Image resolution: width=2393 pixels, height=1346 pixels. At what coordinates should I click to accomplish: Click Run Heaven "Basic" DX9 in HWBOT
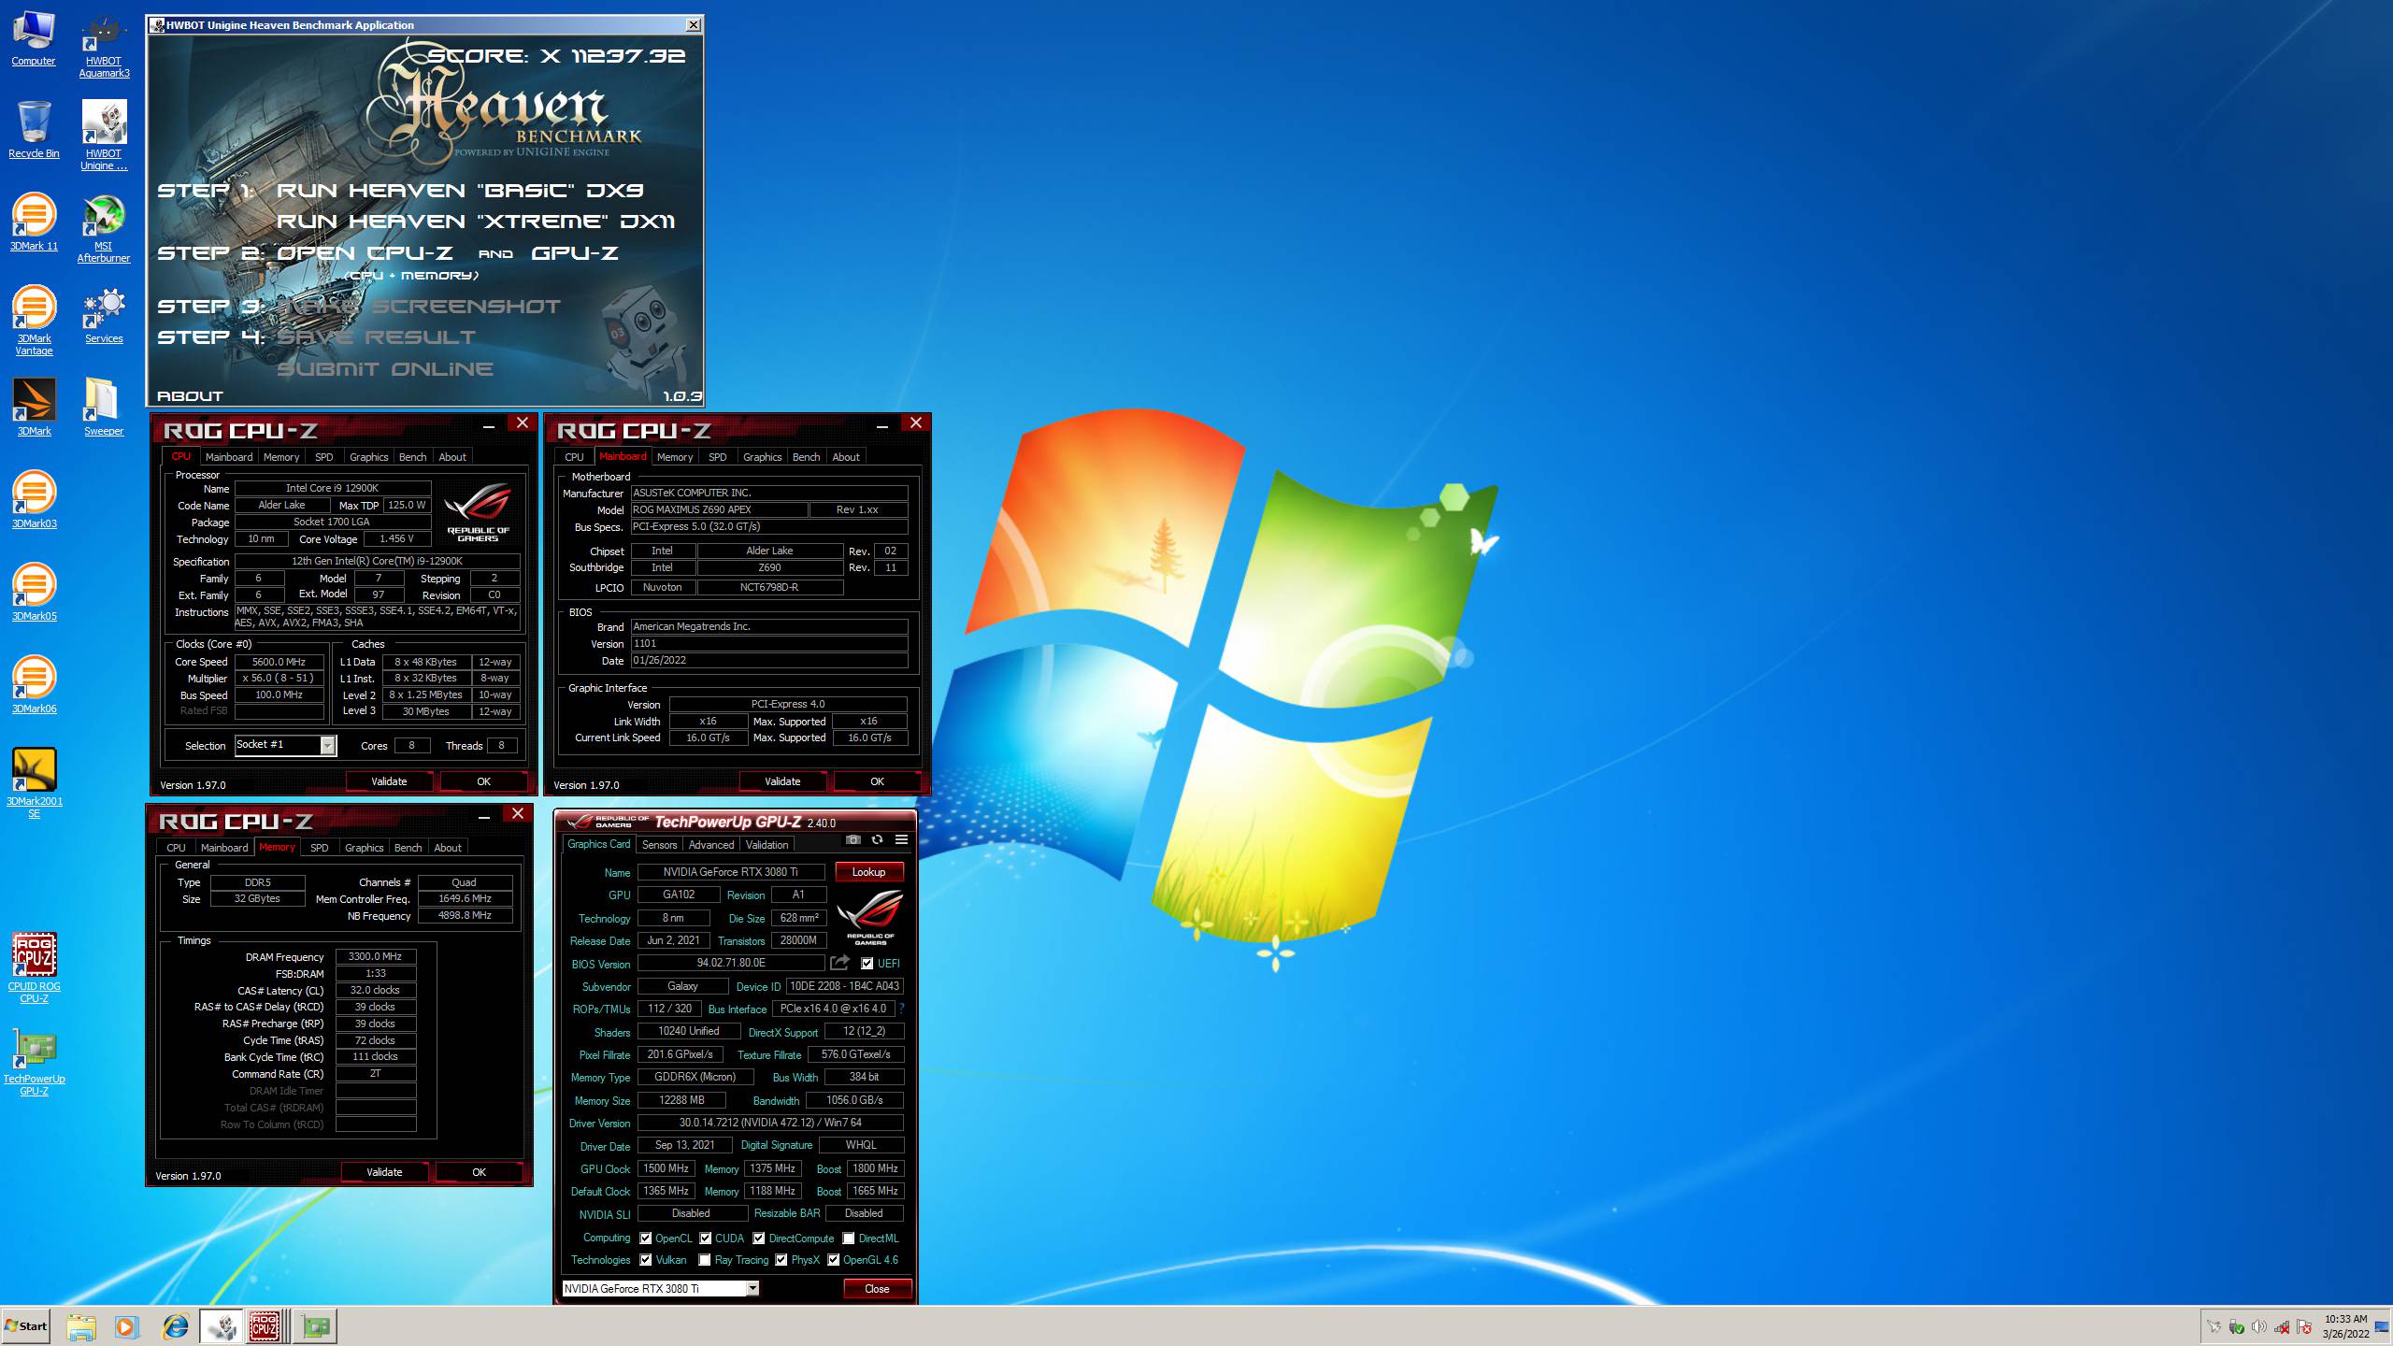coord(460,191)
